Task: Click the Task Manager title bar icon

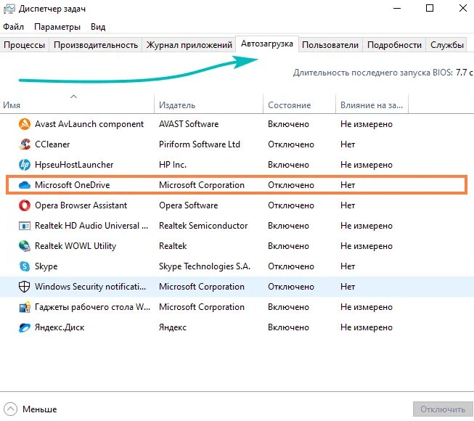Action: (x=9, y=9)
